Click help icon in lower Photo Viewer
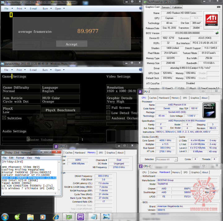This screenshot has width=223, height=221. [x=140, y=70]
